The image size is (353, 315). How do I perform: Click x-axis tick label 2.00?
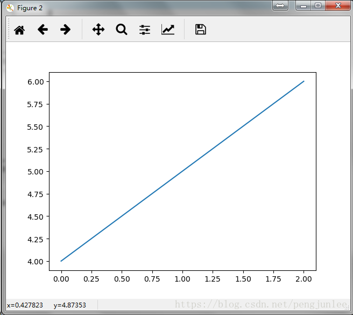303,279
